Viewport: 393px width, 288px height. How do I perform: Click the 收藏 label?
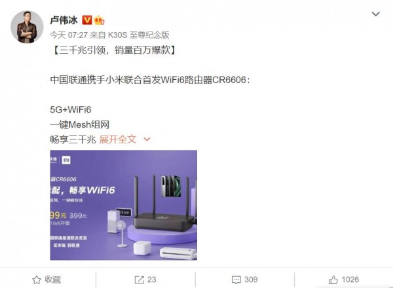tap(52, 279)
